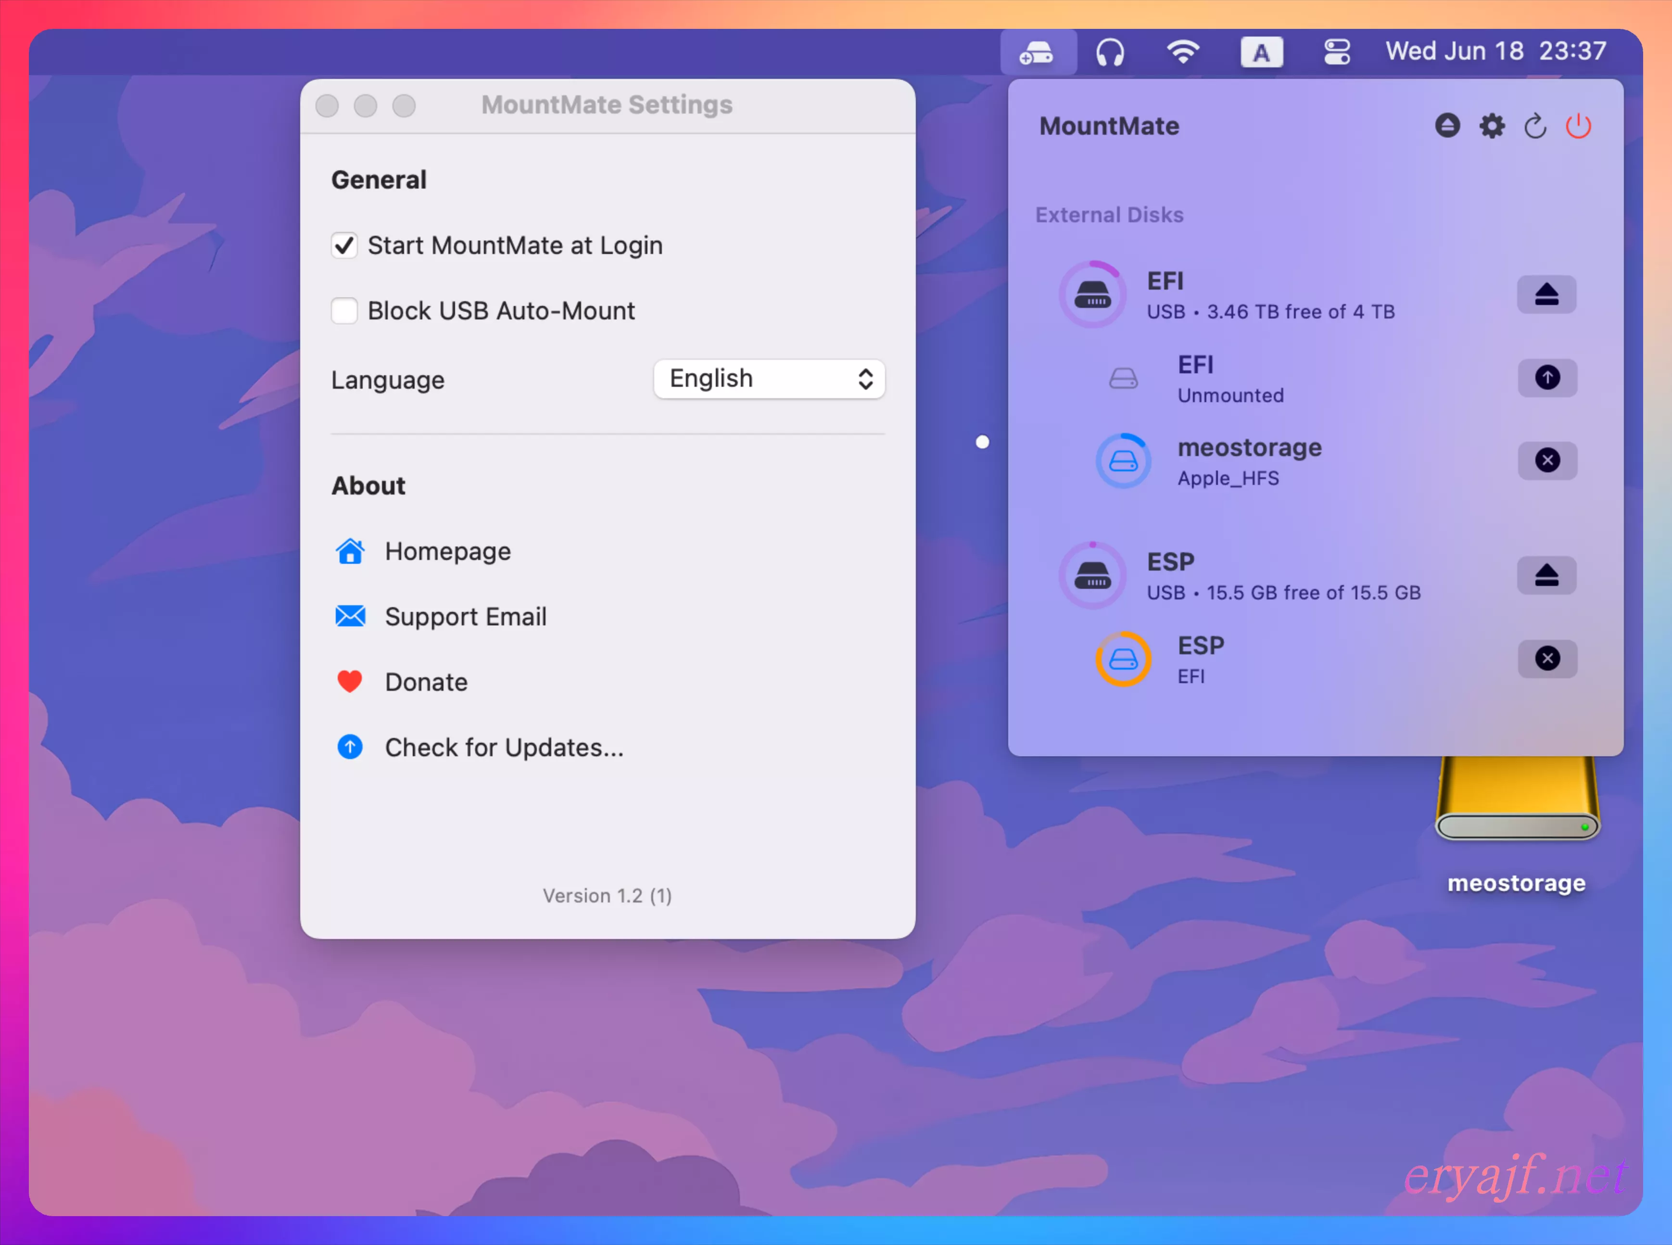The image size is (1672, 1245).
Task: Eject the EFI 4 TB USB disk
Action: point(1546,294)
